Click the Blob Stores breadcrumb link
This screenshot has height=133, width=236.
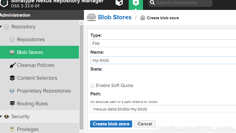tap(115, 17)
